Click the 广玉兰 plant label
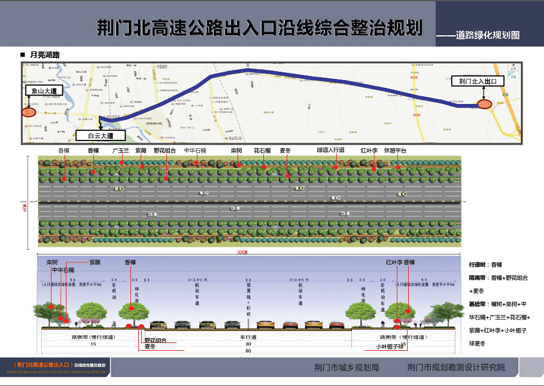The height and width of the screenshot is (386, 544). pos(121,151)
